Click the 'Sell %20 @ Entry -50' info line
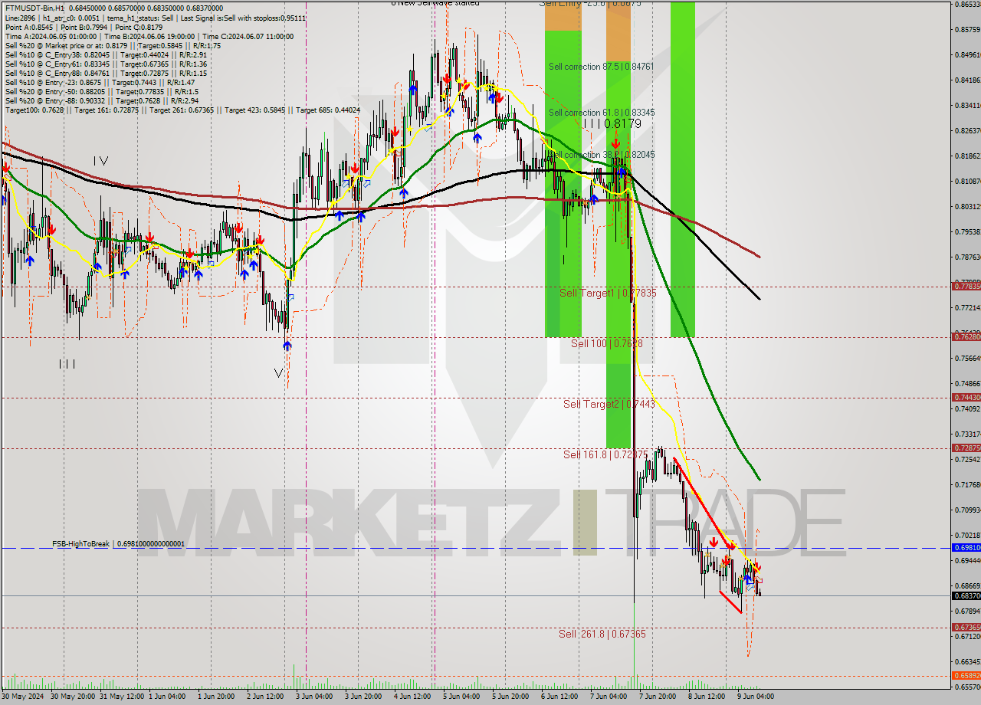Viewport: 981px width, 705px height. tap(102, 91)
